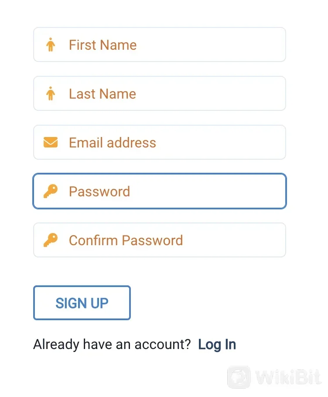Click the WikiBit logo icon in the watermark

point(239,377)
